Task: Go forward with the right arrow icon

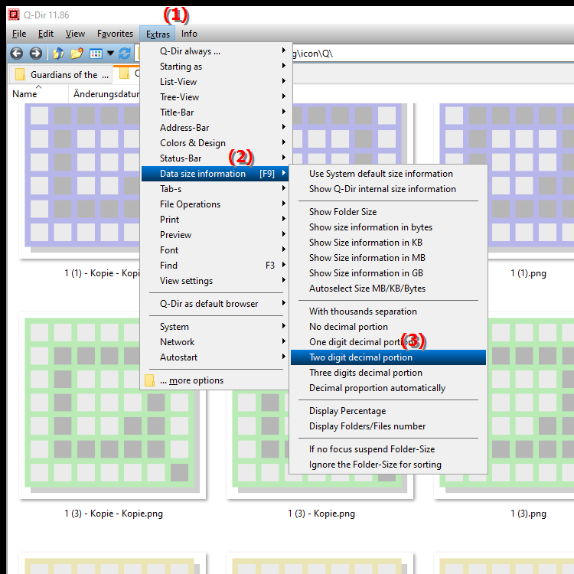Action: pyautogui.click(x=35, y=54)
